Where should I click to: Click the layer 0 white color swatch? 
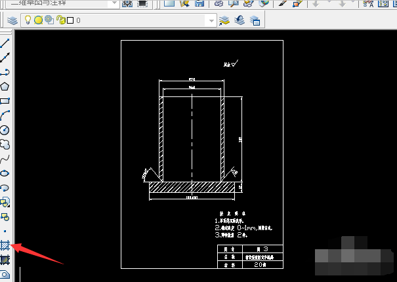[70, 20]
